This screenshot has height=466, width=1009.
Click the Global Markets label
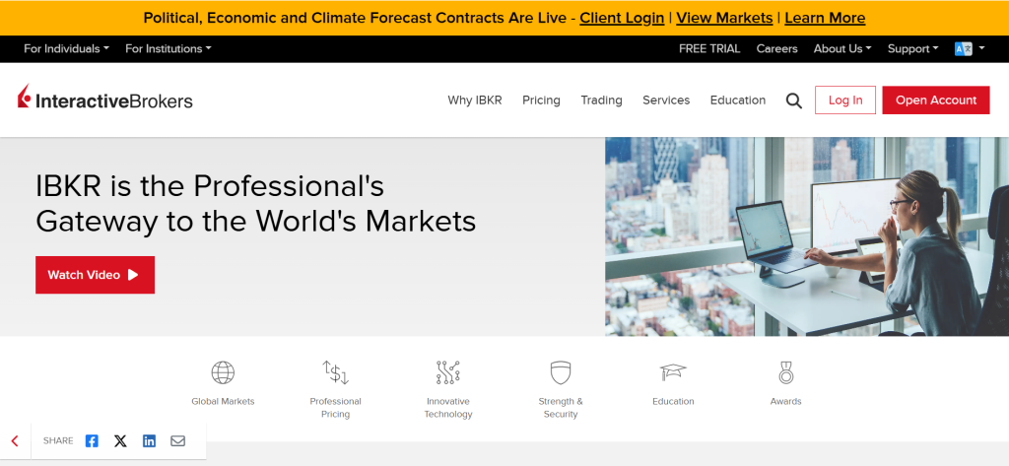coord(223,401)
